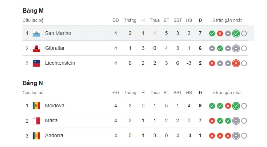267x147 pixels.
Task: Click Andorra's ringed grey draw icon
Action: (236, 136)
